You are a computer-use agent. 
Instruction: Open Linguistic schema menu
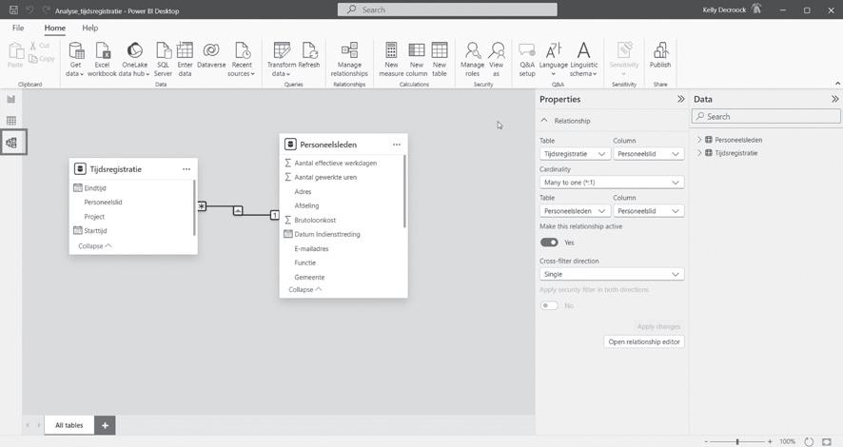click(x=584, y=59)
